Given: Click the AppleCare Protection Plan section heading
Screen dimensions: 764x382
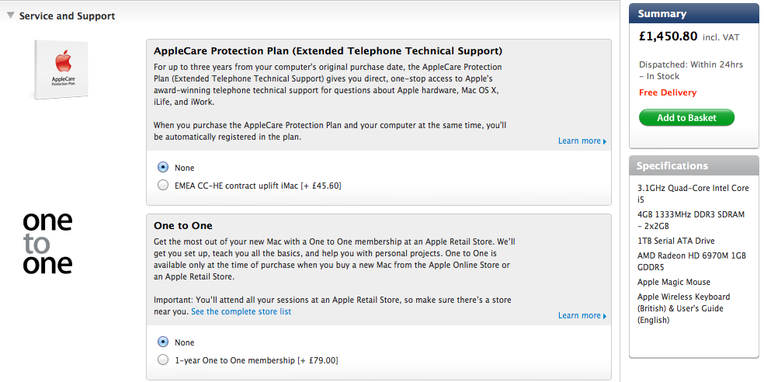Looking at the screenshot, I should pyautogui.click(x=328, y=51).
